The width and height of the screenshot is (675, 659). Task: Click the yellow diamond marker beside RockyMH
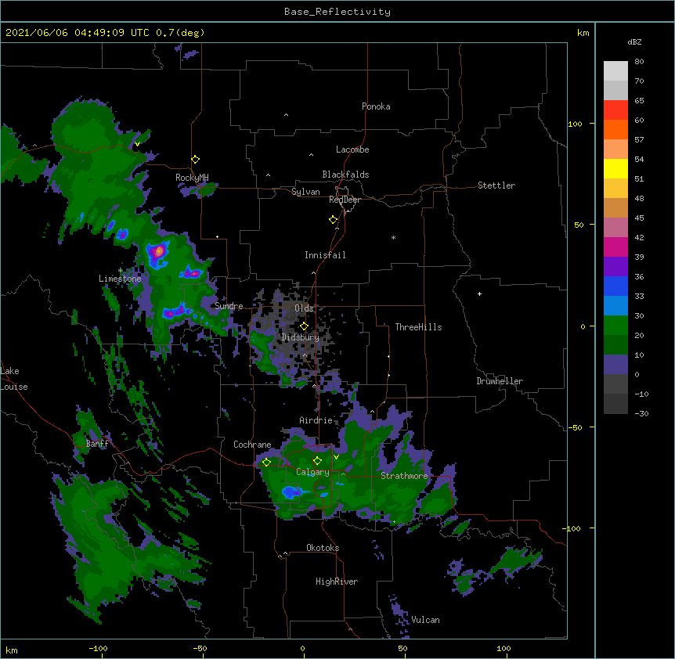tap(195, 160)
